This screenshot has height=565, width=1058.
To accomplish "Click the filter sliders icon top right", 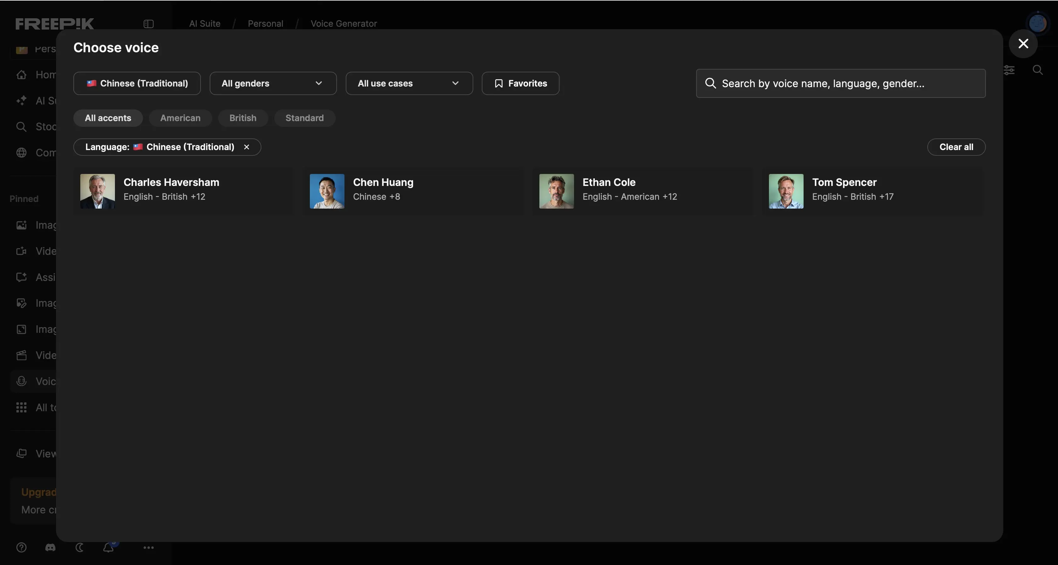I will [x=1009, y=70].
